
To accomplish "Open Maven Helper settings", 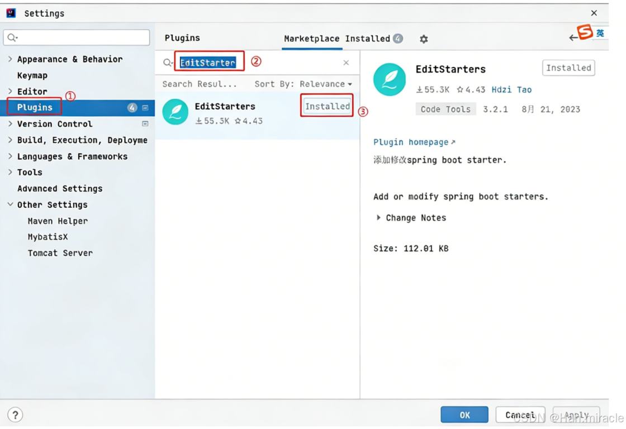I will [58, 221].
